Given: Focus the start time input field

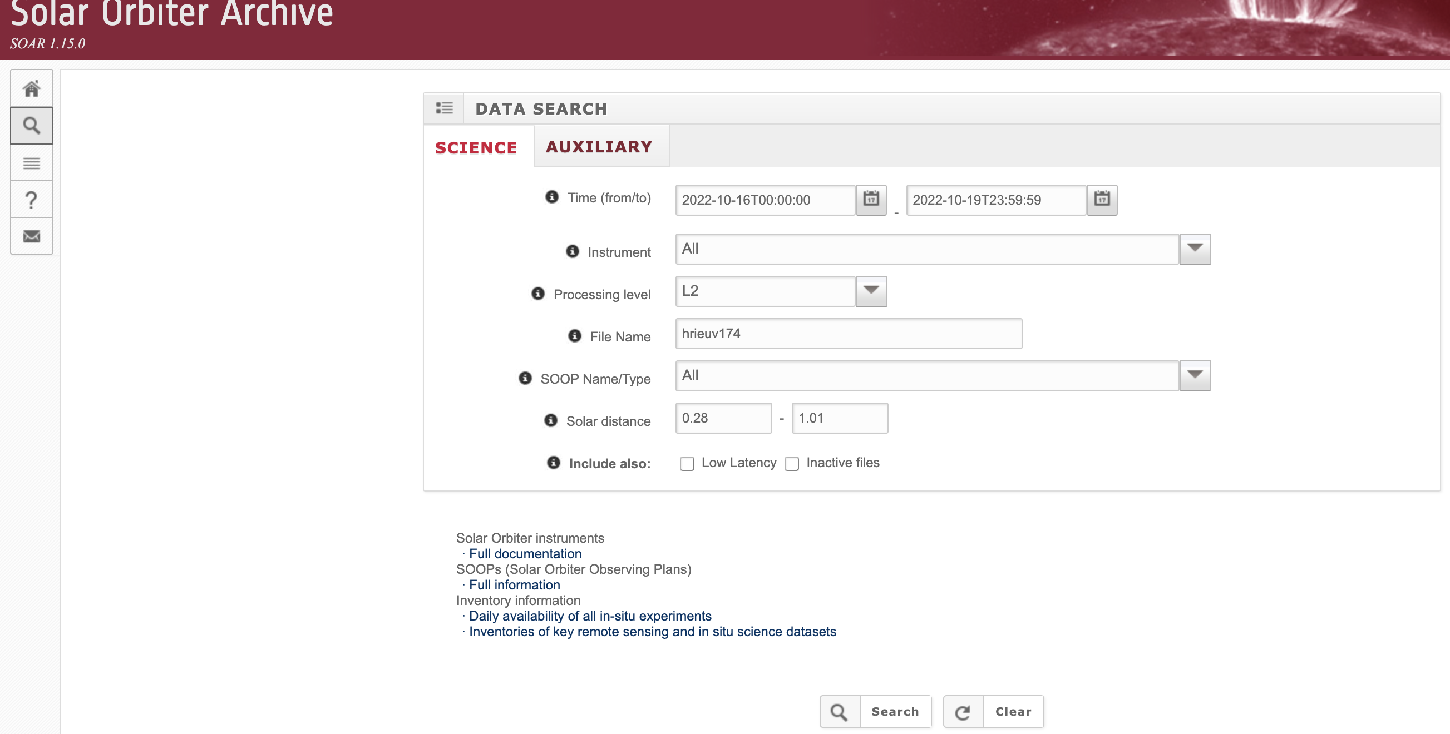Looking at the screenshot, I should coord(766,200).
